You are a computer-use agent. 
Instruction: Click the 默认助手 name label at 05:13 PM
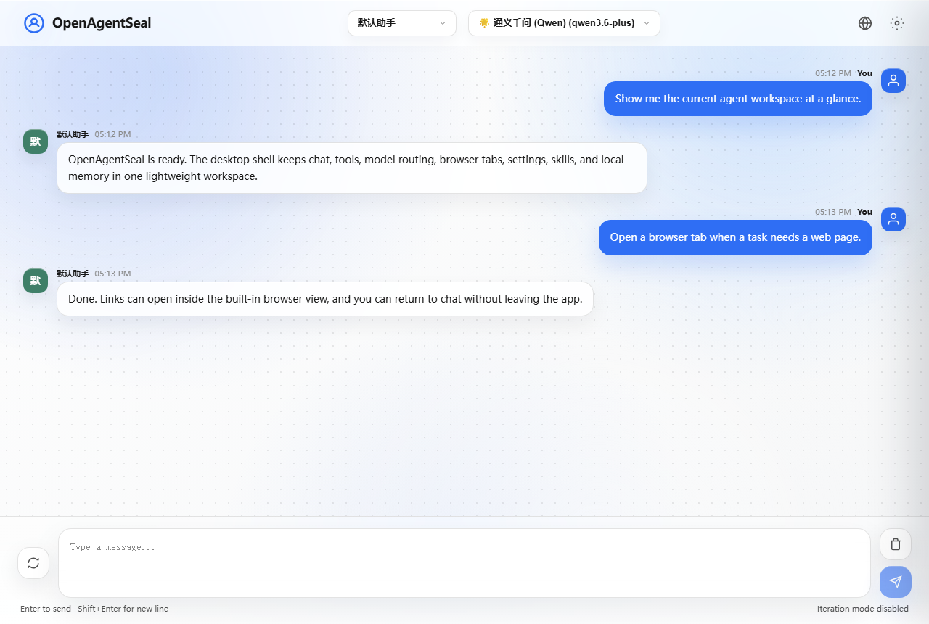[x=73, y=274]
